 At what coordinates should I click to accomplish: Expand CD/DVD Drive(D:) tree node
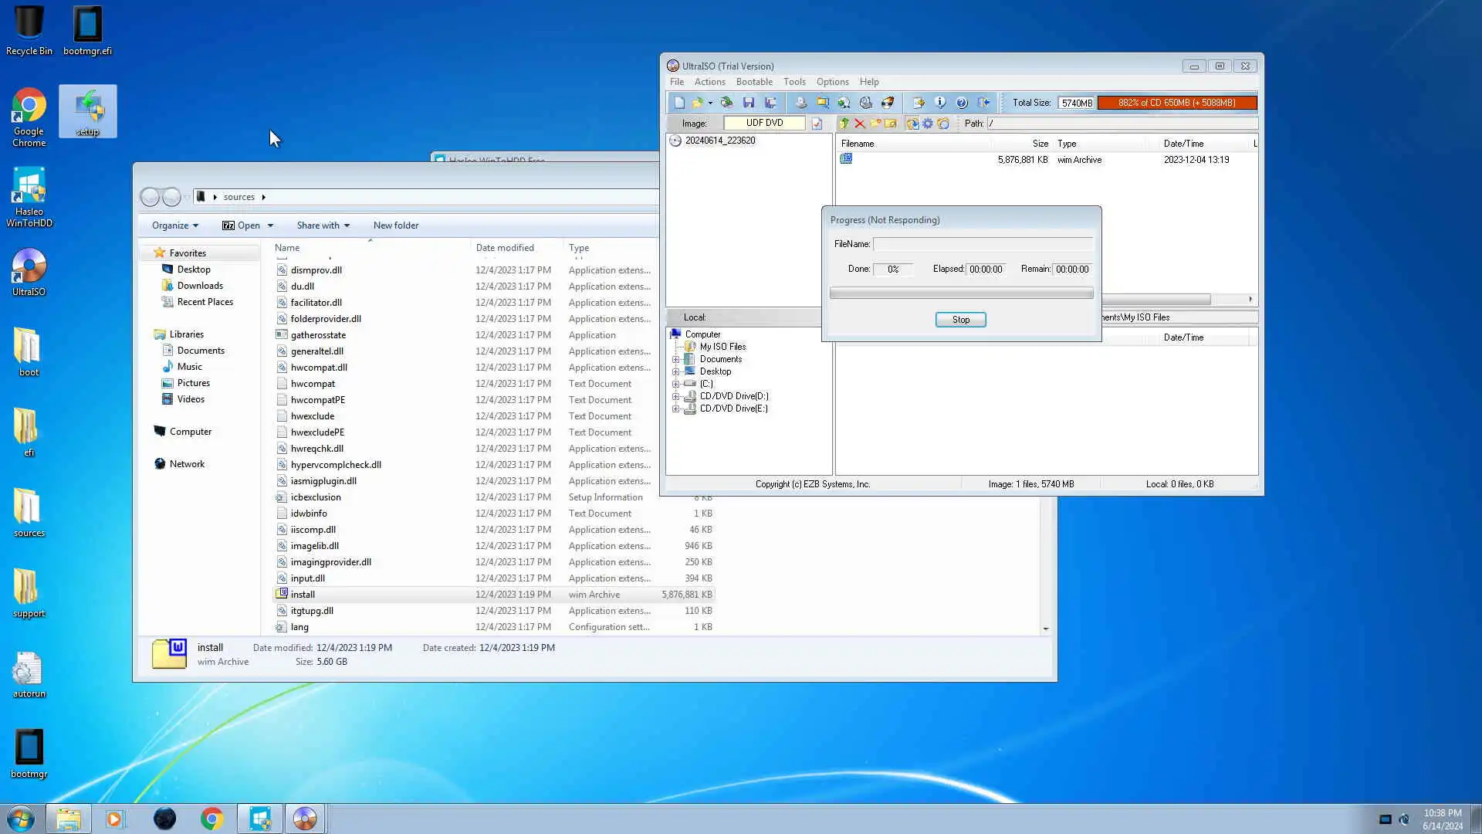pos(676,396)
